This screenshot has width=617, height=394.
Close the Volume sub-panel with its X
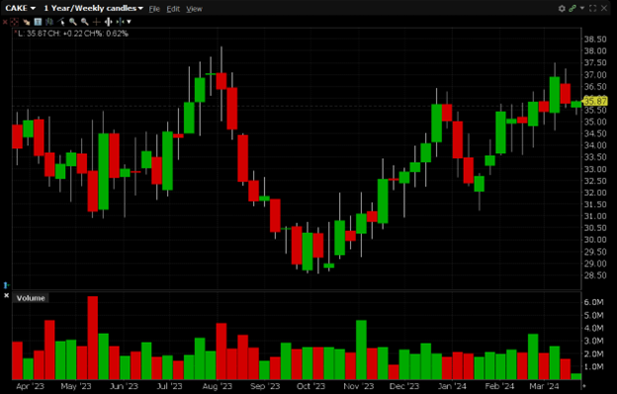pyautogui.click(x=6, y=295)
